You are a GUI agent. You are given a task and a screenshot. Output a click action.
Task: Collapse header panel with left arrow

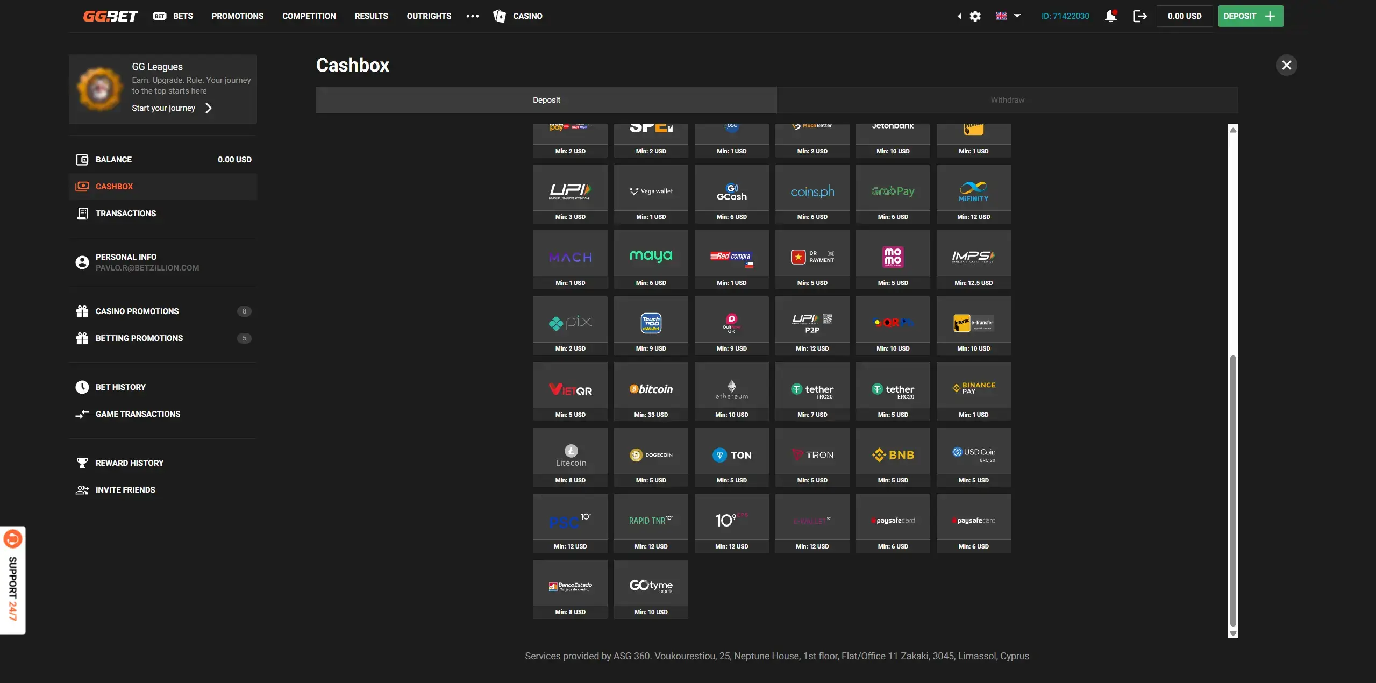tap(959, 16)
